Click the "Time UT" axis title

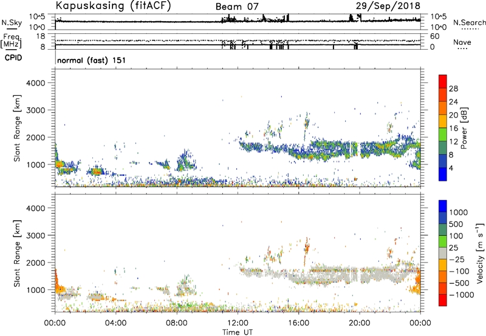tap(238, 332)
